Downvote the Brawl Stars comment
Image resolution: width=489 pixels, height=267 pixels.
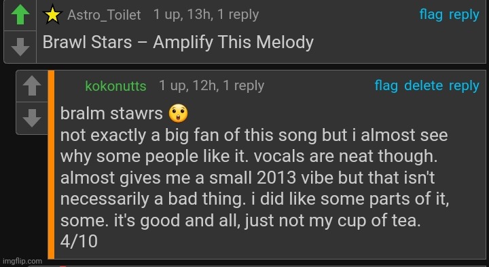pyautogui.click(x=20, y=47)
